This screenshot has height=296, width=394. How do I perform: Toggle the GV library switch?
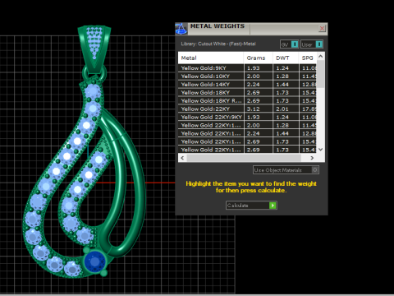[x=289, y=44]
